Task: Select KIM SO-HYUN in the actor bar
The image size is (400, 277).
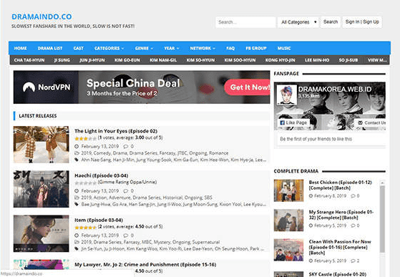Action: coord(200,60)
